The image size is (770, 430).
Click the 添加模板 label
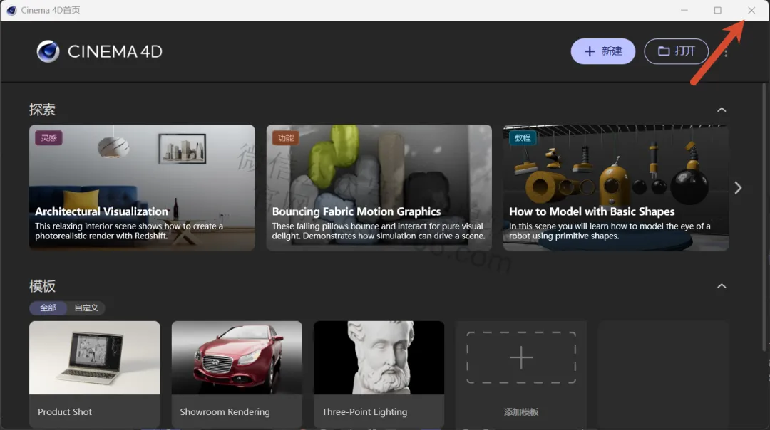pyautogui.click(x=521, y=412)
